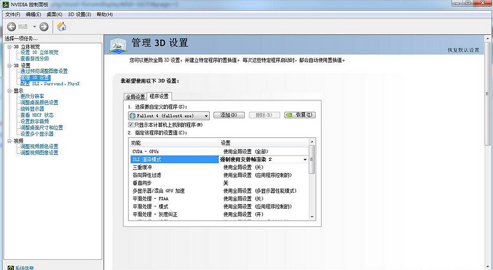Click the 系统信息 icon at bottom left
The image size is (493, 270).
click(11, 268)
